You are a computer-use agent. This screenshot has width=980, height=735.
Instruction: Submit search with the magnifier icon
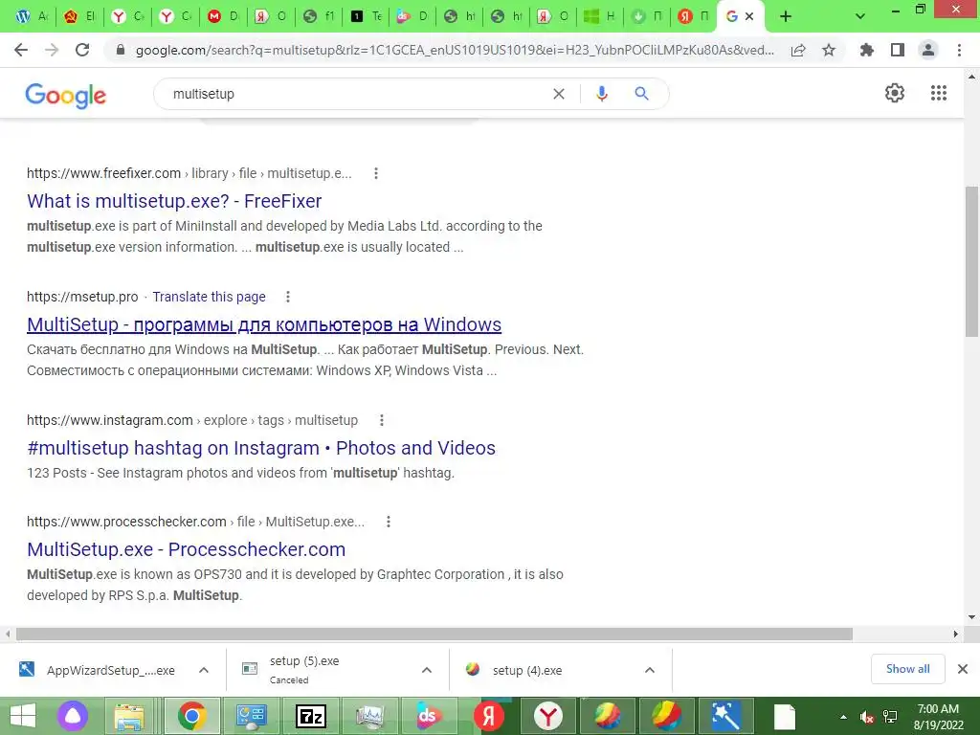pos(641,94)
